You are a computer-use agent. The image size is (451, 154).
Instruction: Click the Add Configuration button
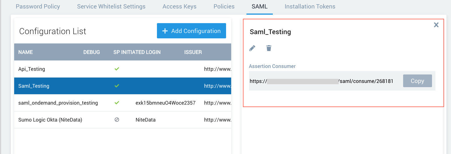[x=192, y=31]
